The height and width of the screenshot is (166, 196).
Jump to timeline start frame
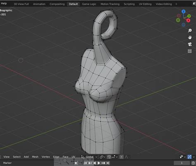point(86,163)
